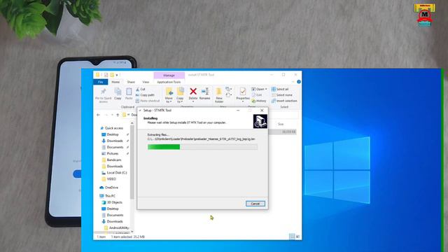Click the red Delete icon
This screenshot has height=252, width=448.
click(193, 92)
